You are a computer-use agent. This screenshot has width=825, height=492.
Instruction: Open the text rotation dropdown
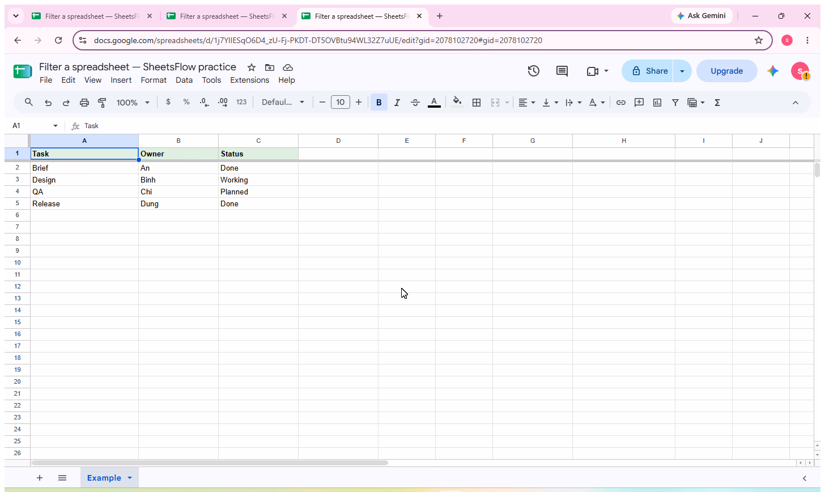point(597,103)
